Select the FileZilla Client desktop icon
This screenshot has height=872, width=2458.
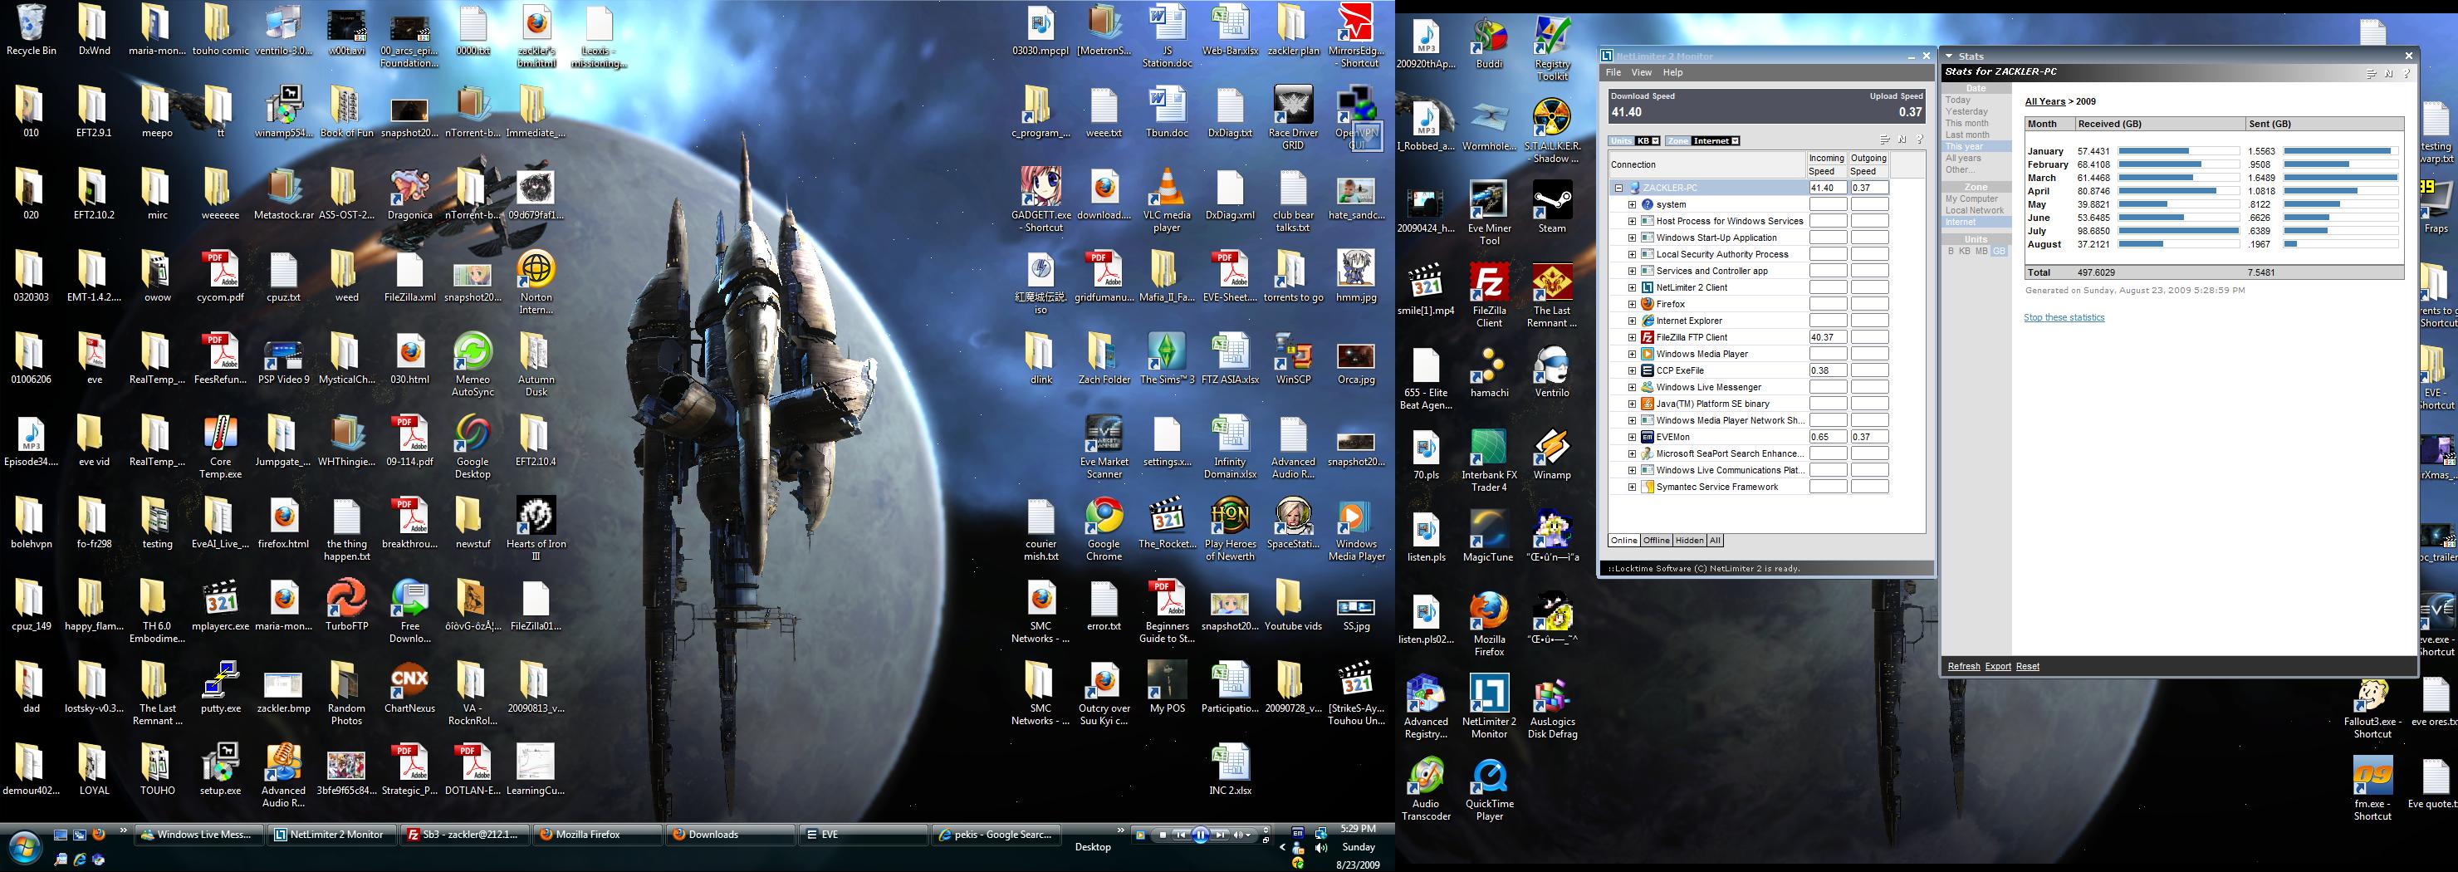pyautogui.click(x=1489, y=295)
